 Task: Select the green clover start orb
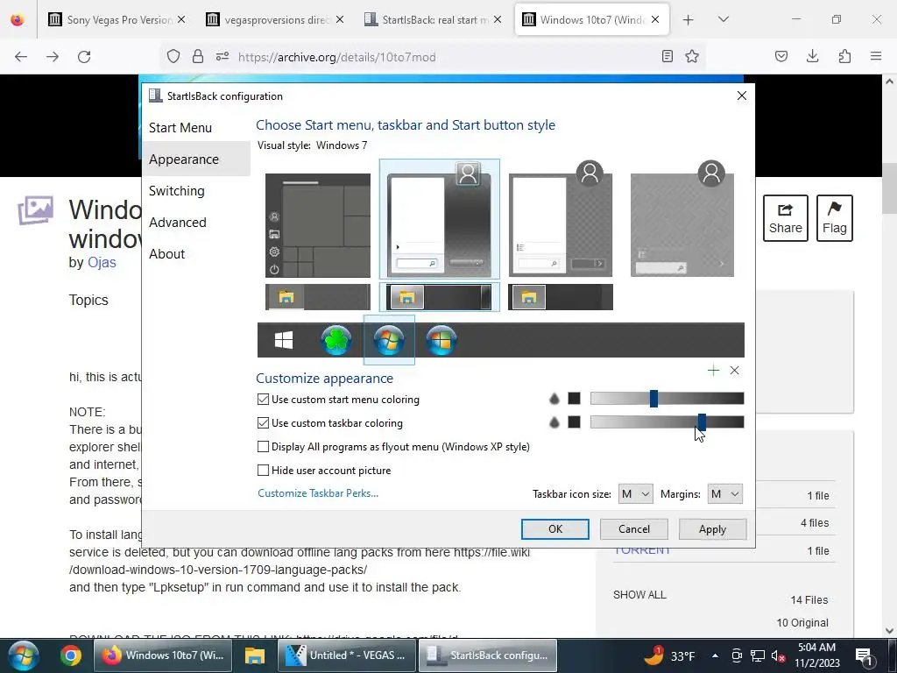336,340
